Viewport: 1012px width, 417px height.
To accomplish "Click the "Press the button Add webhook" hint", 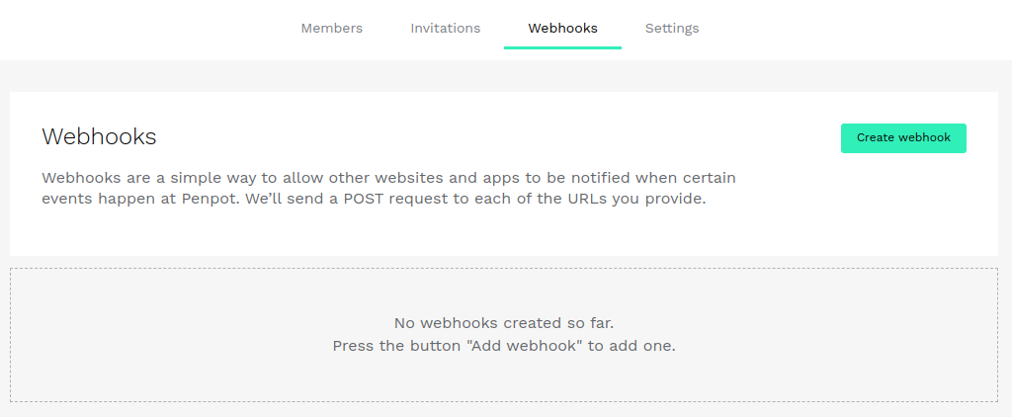I will click(x=504, y=347).
